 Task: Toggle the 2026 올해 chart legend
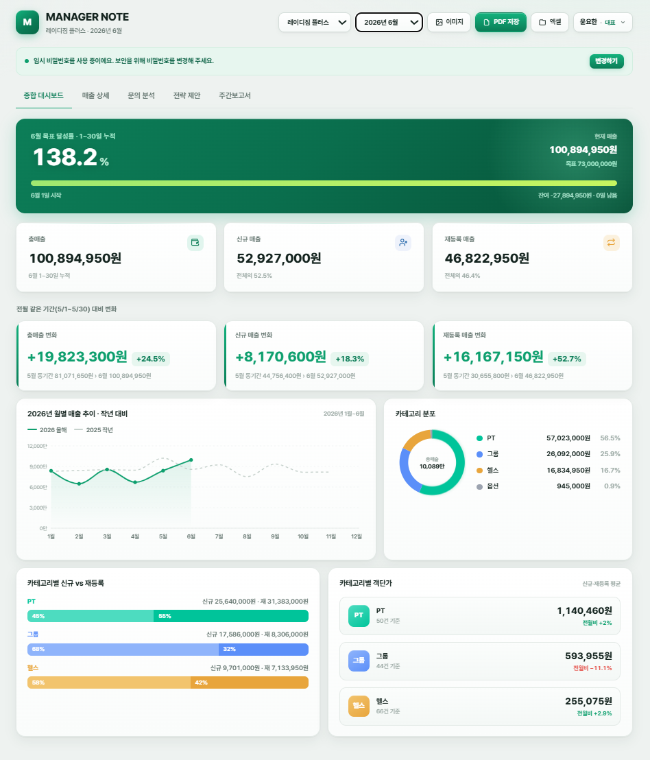click(47, 430)
